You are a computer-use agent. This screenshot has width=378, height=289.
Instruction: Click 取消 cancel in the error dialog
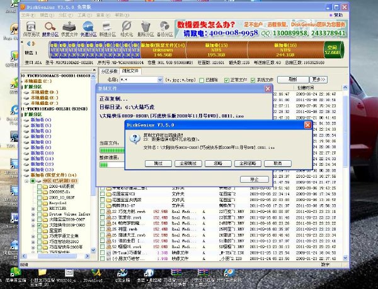(278, 163)
